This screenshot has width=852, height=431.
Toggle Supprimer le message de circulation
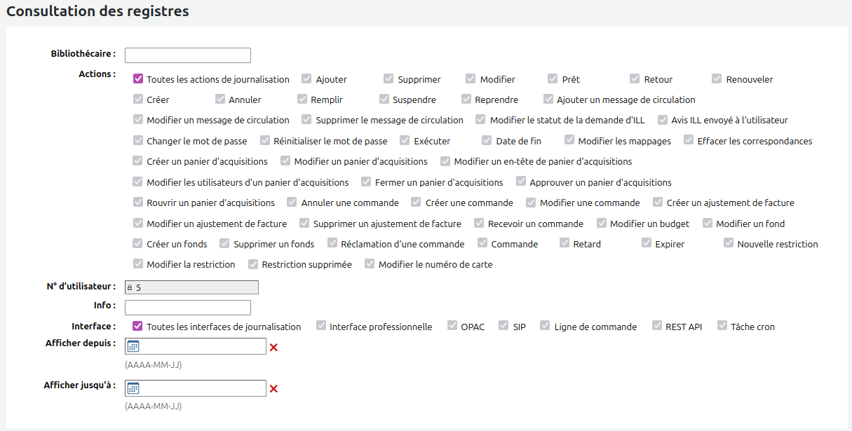point(307,120)
